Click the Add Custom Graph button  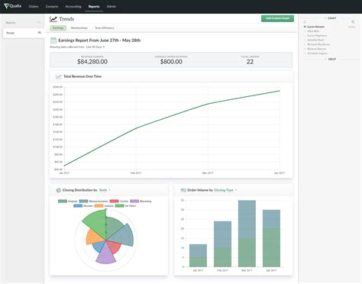[x=277, y=18]
